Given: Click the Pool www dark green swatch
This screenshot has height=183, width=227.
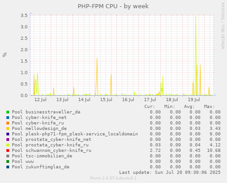Looking at the screenshot, I should [8, 161].
